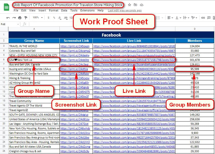Undo the last action
This screenshot has height=154, width=215.
pyautogui.click(x=8, y=18)
